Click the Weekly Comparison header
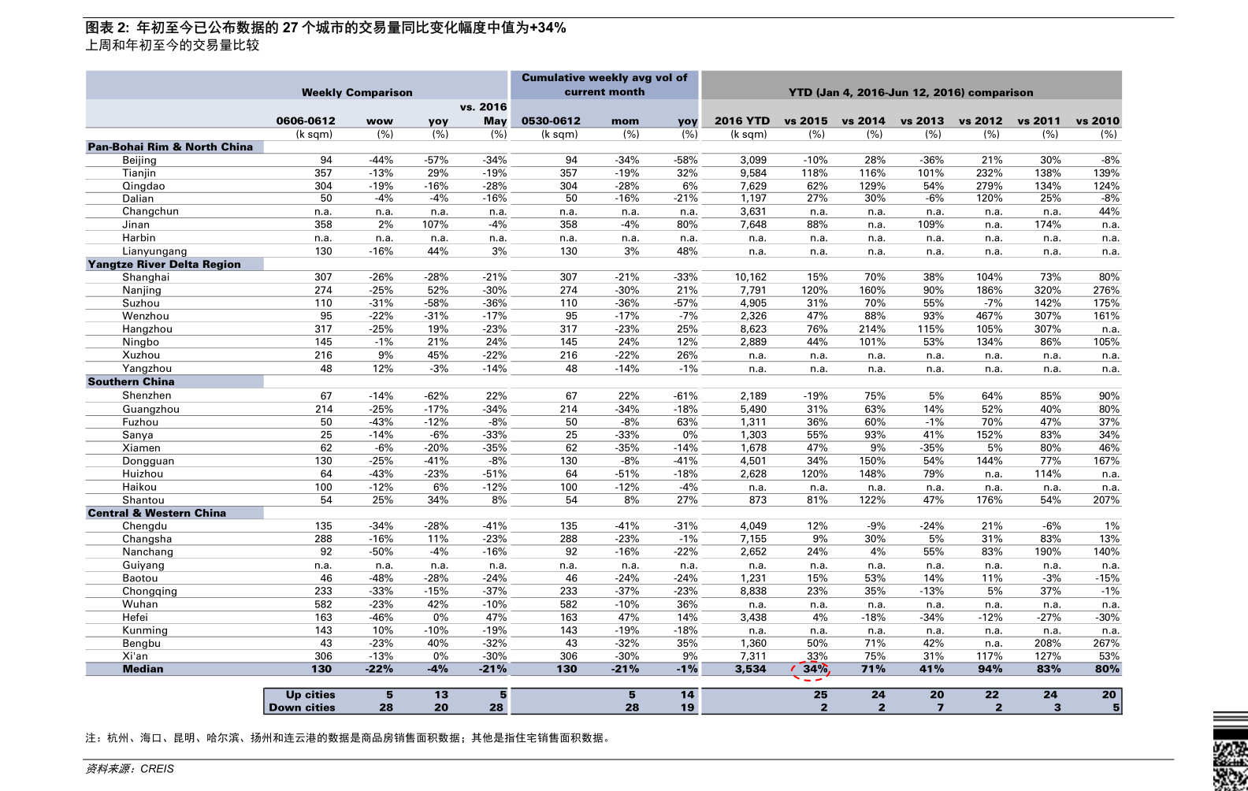Viewport: 1248px width, 791px height. click(357, 92)
